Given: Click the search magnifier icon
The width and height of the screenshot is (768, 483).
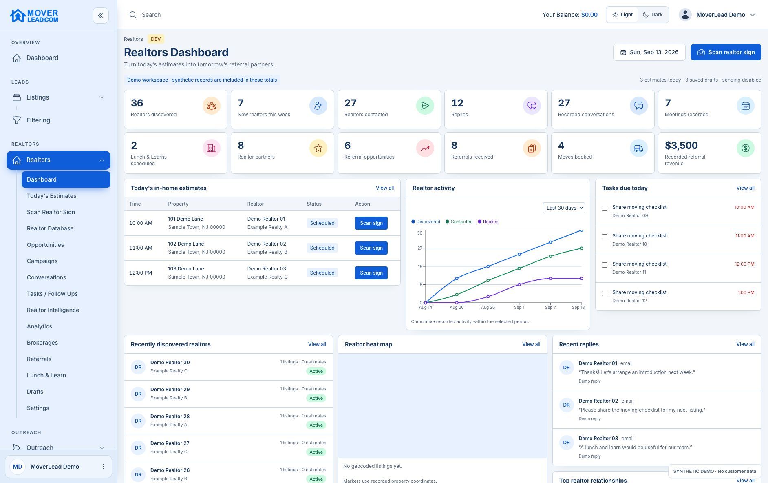Looking at the screenshot, I should [x=133, y=15].
